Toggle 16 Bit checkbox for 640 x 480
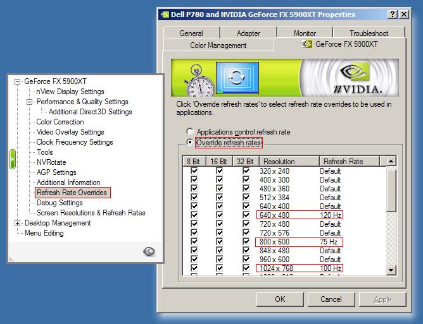 coord(219,215)
